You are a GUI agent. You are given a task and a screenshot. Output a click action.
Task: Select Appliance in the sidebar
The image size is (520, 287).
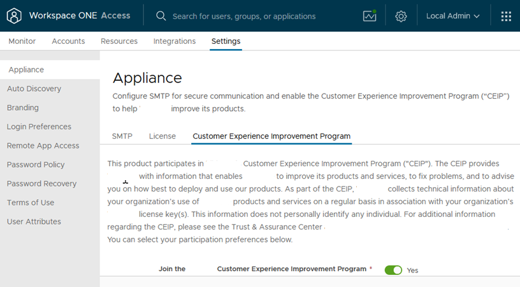[x=50, y=69]
